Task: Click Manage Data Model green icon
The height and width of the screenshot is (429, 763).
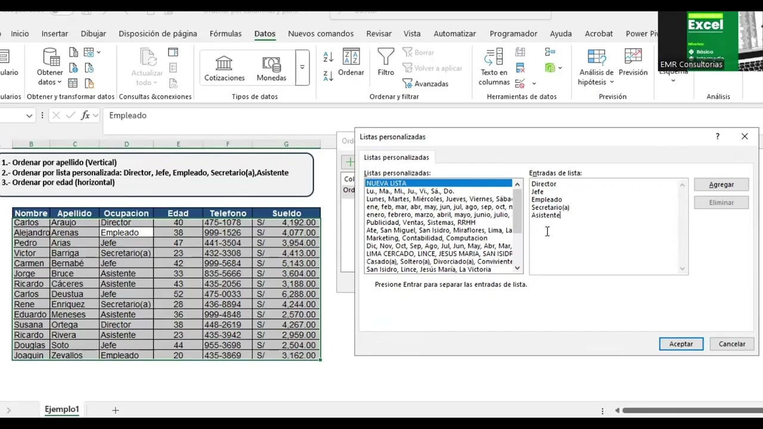Action: [550, 68]
